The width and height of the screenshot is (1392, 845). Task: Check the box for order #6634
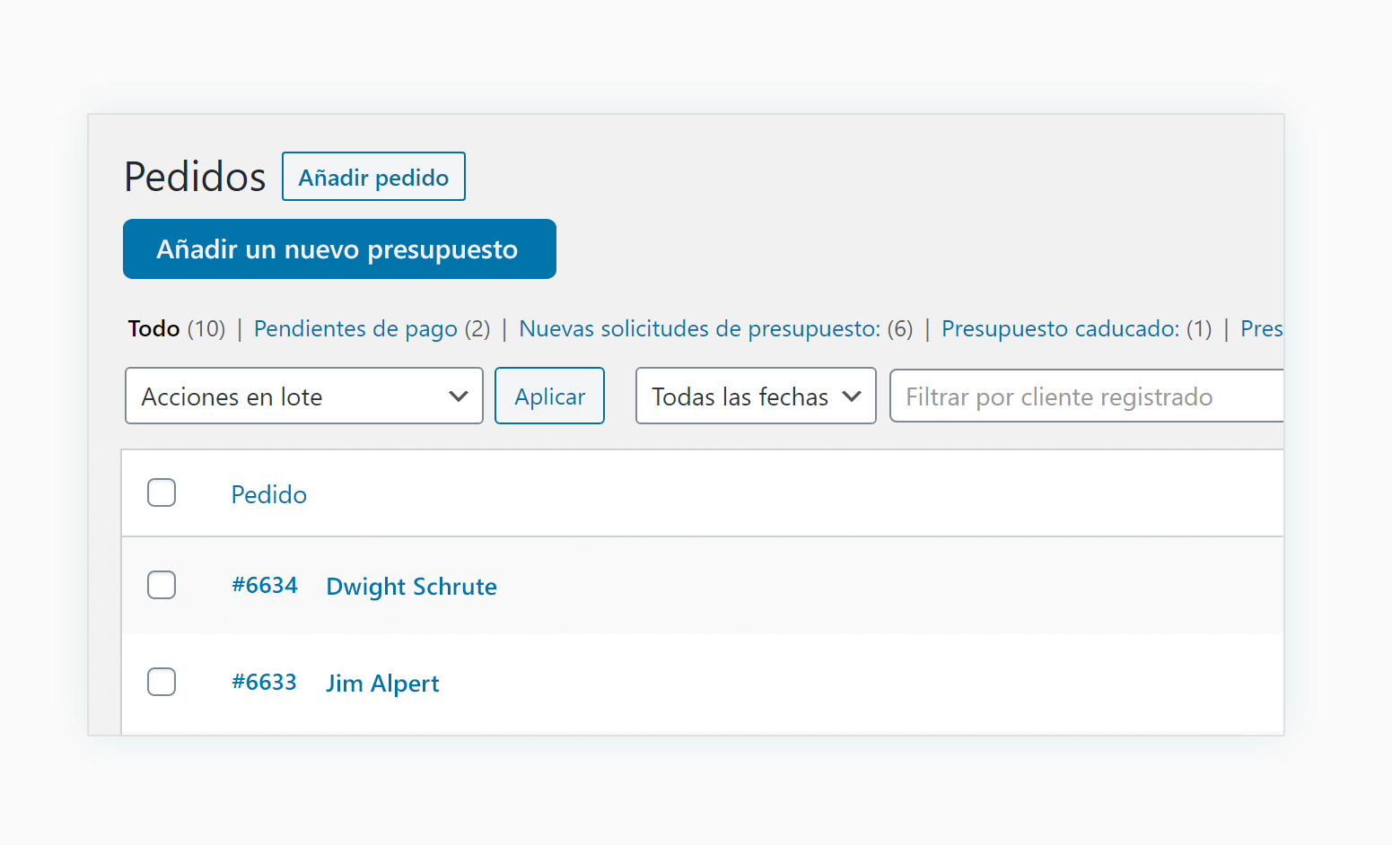162,585
